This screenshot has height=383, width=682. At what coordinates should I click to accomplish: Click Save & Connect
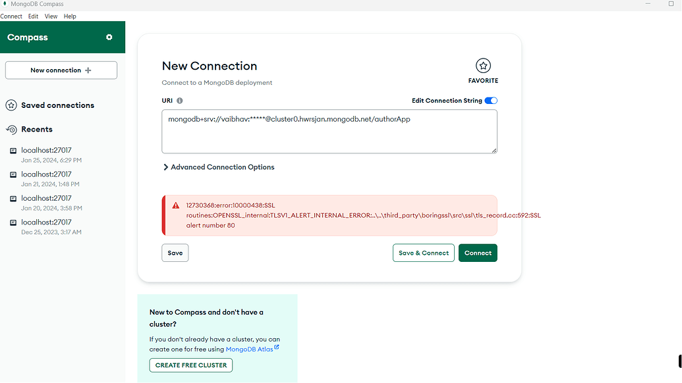(423, 253)
